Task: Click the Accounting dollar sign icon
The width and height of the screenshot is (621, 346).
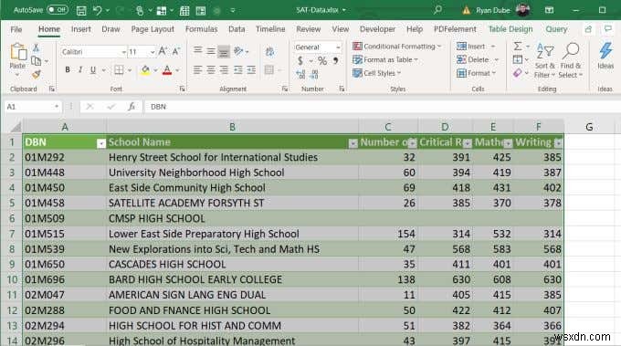Action: click(300, 60)
